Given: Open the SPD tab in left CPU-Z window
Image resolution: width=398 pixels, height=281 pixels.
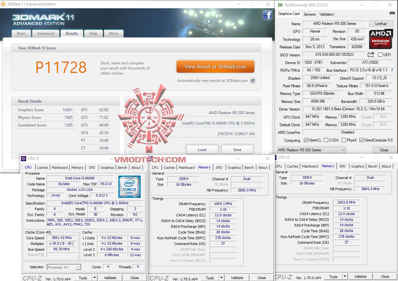Looking at the screenshot, I should 92,168.
